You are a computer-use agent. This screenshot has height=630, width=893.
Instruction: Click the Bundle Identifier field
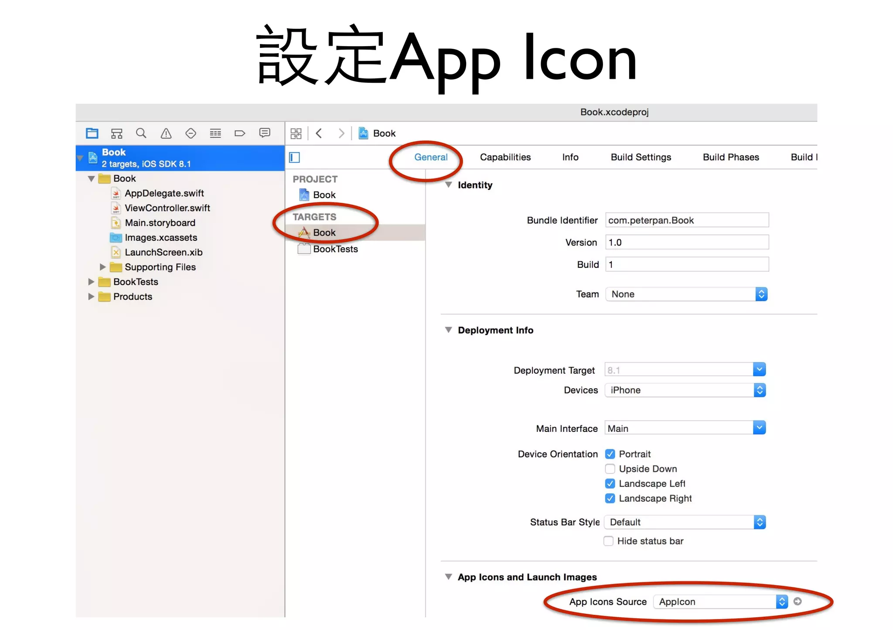(x=687, y=220)
